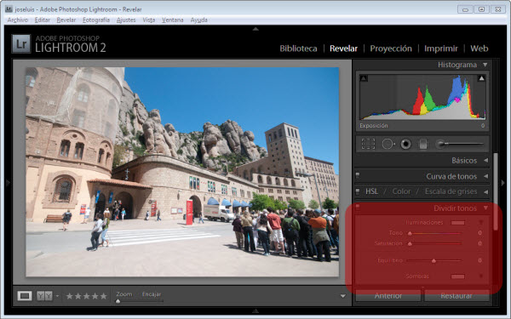Select Escala de grises mode
Screen dimensions: 511x319
coord(451,191)
